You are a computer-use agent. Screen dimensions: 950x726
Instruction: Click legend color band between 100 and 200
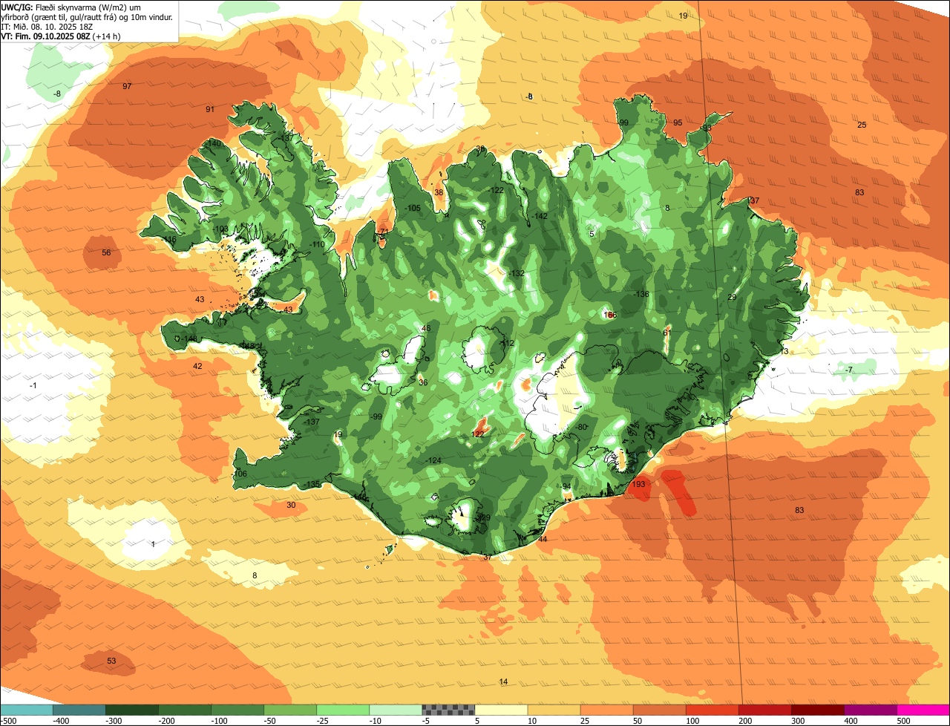(712, 710)
